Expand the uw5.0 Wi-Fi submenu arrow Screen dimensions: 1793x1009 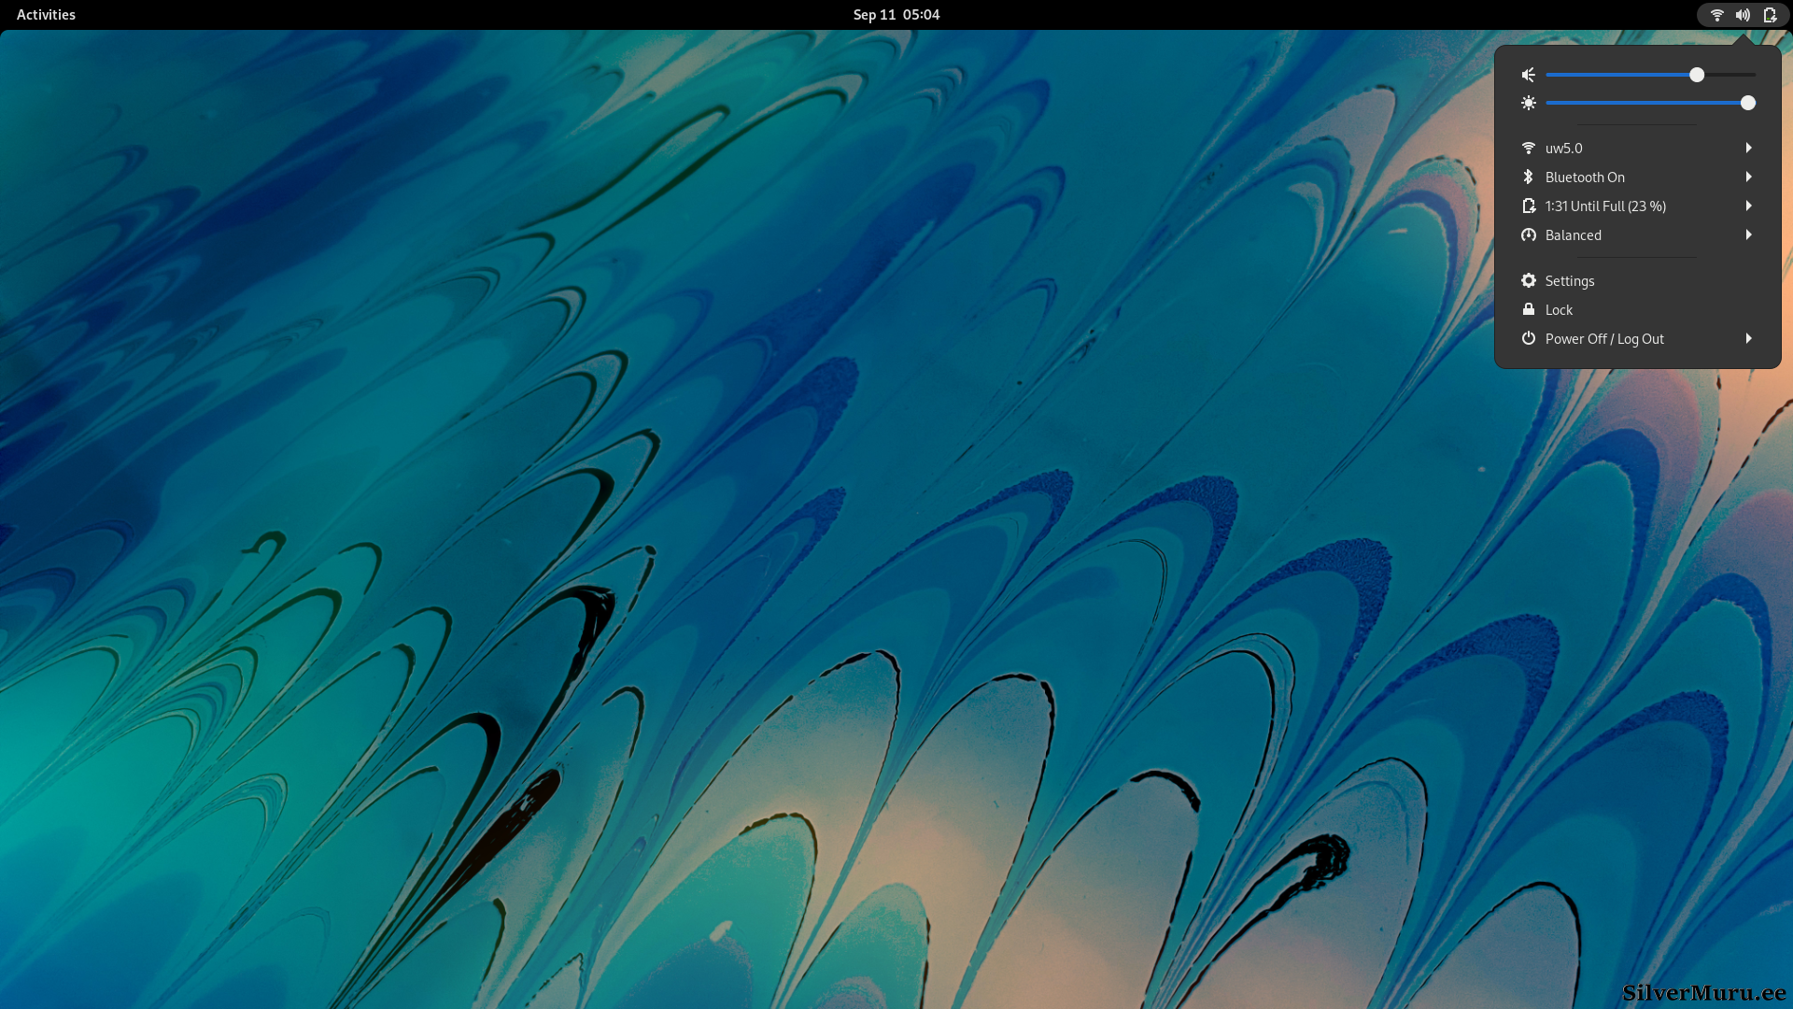[x=1748, y=148]
